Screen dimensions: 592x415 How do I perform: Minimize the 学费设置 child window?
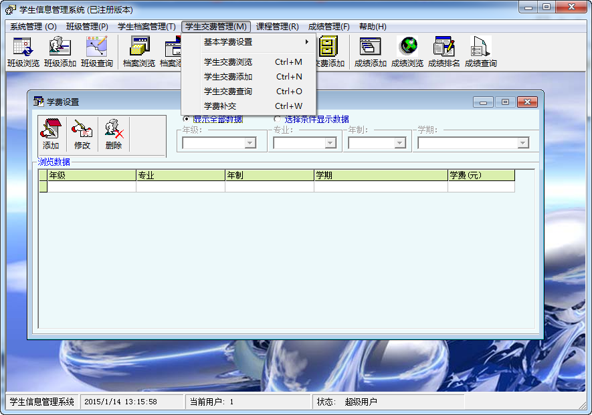click(x=483, y=102)
